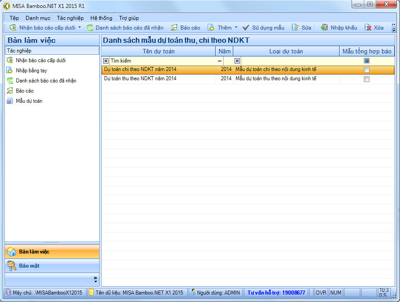Open the Trợ giúp menu
The width and height of the screenshot is (400, 302).
click(129, 18)
